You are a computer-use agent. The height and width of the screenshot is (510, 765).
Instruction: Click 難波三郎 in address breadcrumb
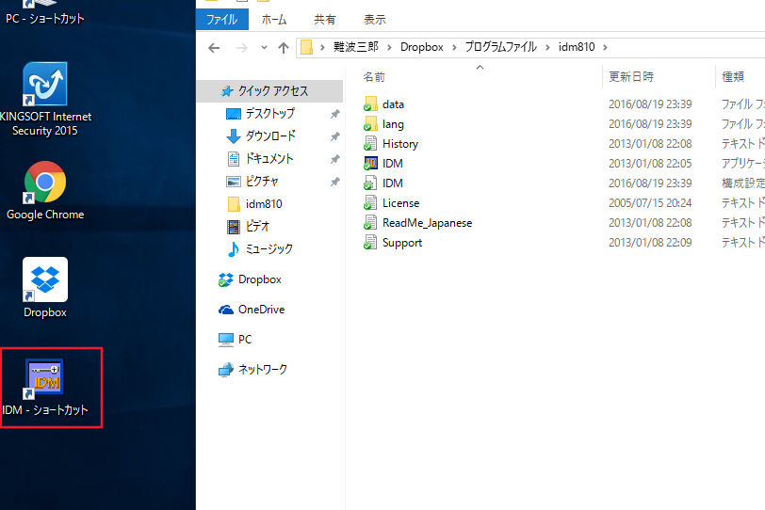[356, 47]
